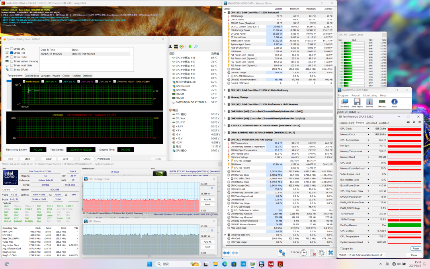This screenshot has width=430, height=269.
Task: Click the collapse arrows icon in HWiNFO sensors window
Action: (235, 253)
